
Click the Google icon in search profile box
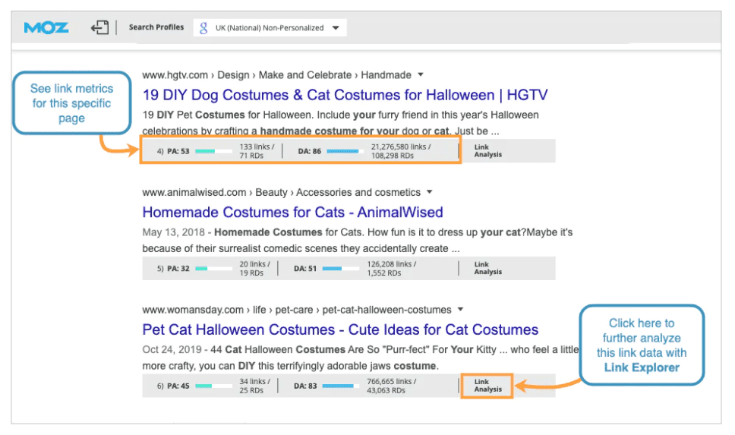click(203, 28)
